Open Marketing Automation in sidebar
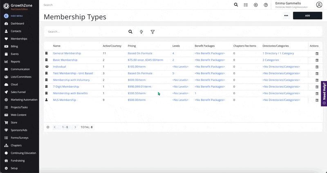The width and height of the screenshot is (327, 173). coord(24,100)
